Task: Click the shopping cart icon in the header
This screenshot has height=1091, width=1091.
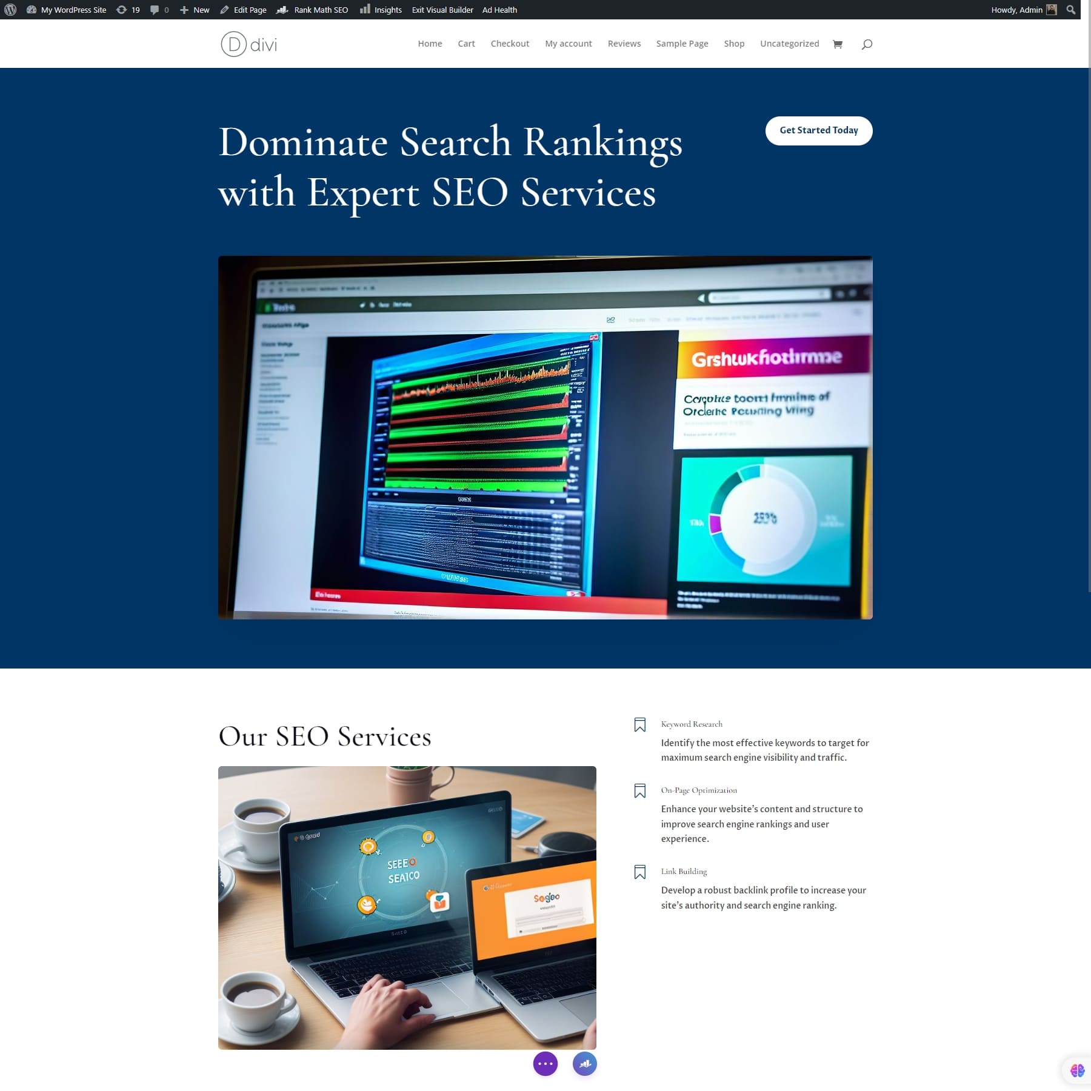Action: click(838, 43)
